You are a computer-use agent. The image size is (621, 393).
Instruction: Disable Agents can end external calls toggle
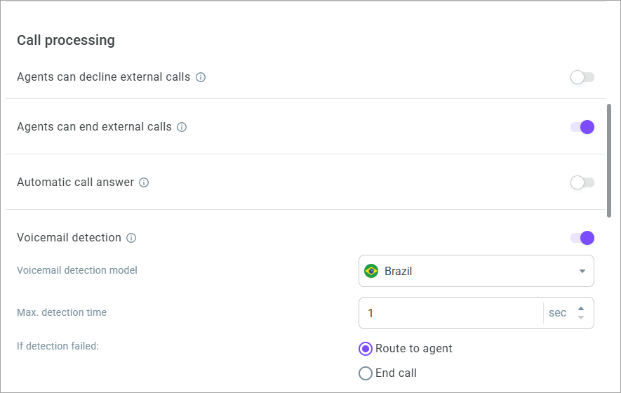pyautogui.click(x=582, y=127)
